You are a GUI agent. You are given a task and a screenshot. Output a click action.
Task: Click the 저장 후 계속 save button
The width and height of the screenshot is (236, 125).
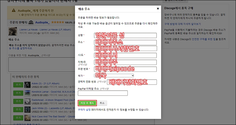(x=87, y=103)
